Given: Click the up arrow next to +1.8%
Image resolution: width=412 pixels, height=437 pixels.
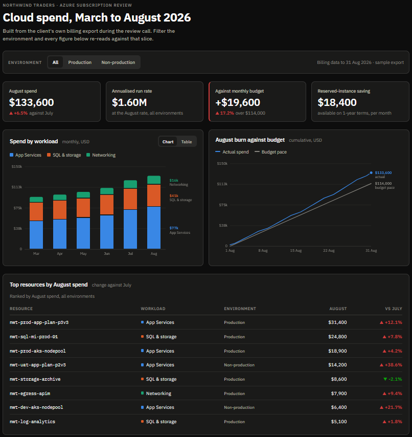Looking at the screenshot, I should click(x=384, y=422).
